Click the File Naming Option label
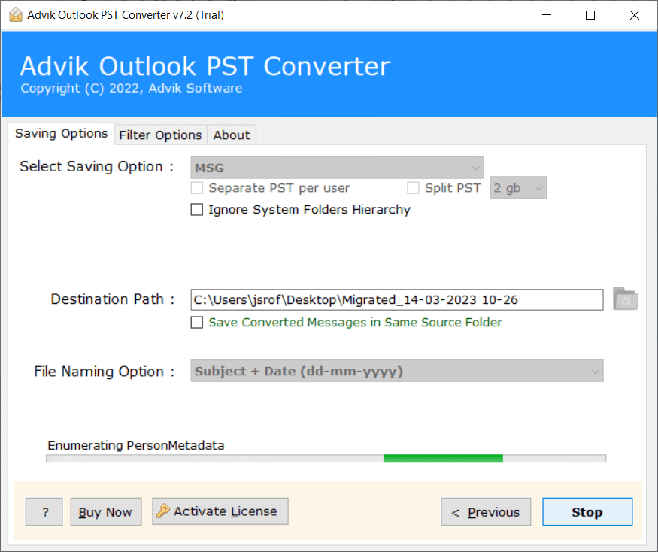Screen dimensions: 658x552 (x=104, y=372)
